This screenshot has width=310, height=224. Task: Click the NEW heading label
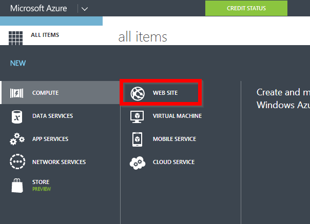(18, 63)
